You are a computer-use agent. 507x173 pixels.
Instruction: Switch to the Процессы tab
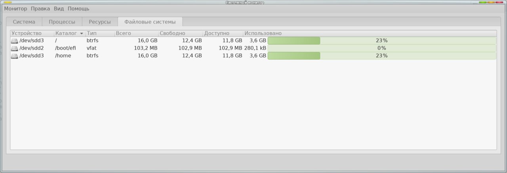(x=62, y=22)
